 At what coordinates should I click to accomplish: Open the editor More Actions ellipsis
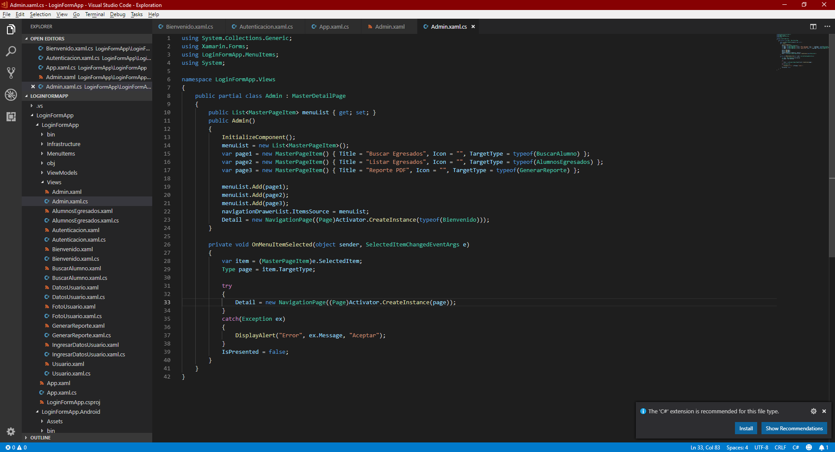tap(827, 27)
